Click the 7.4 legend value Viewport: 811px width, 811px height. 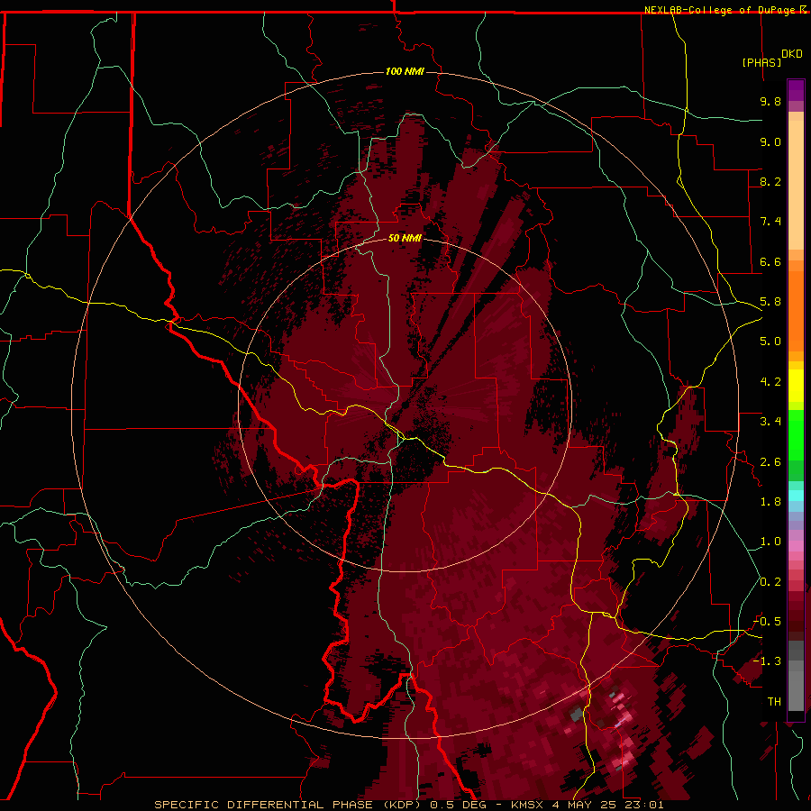click(x=770, y=222)
